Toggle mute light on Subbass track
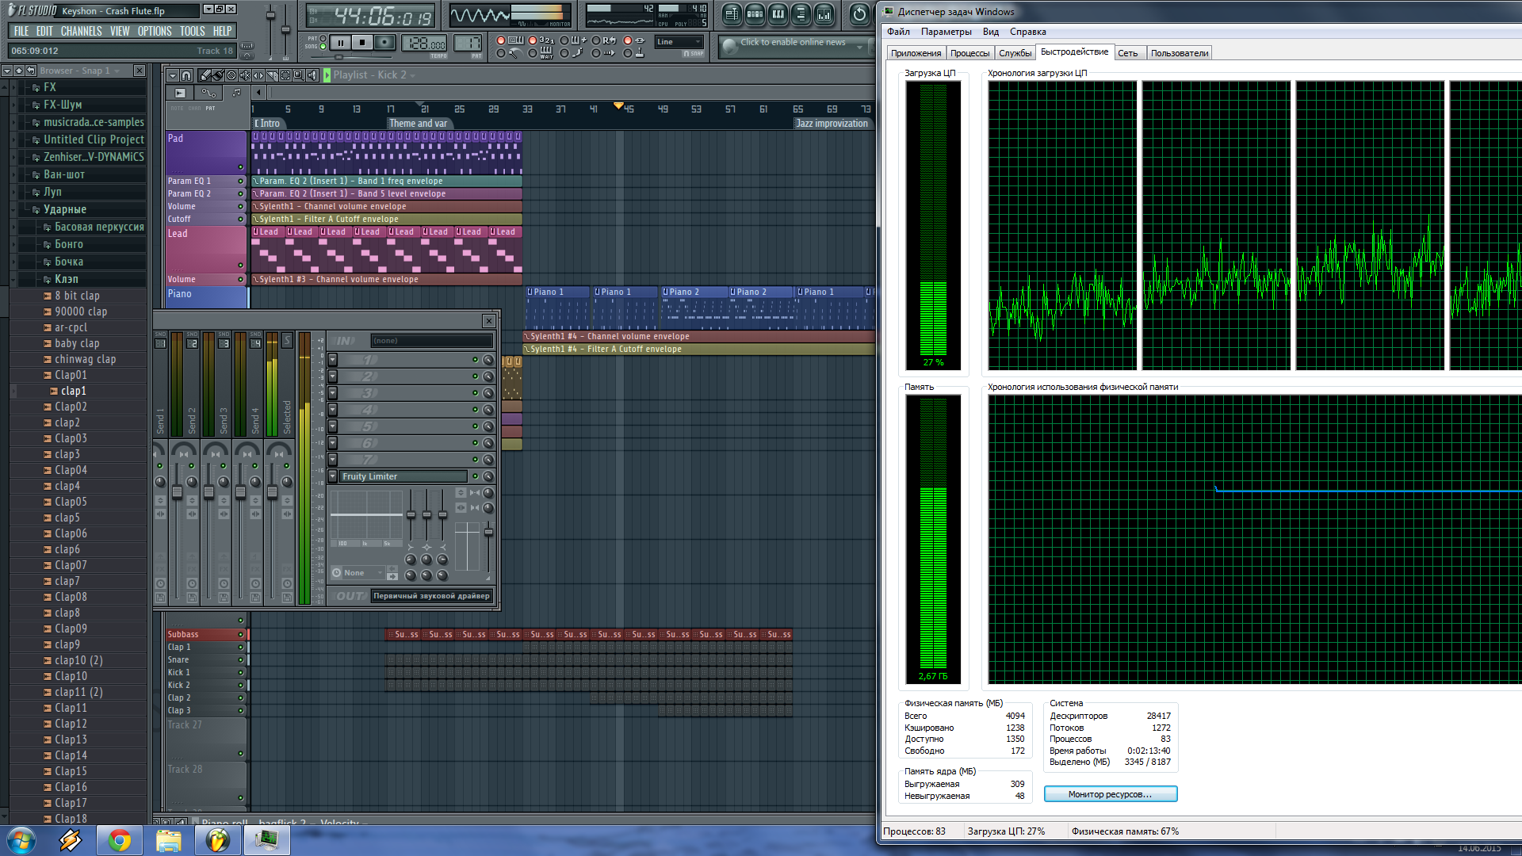This screenshot has height=856, width=1522. click(x=241, y=635)
